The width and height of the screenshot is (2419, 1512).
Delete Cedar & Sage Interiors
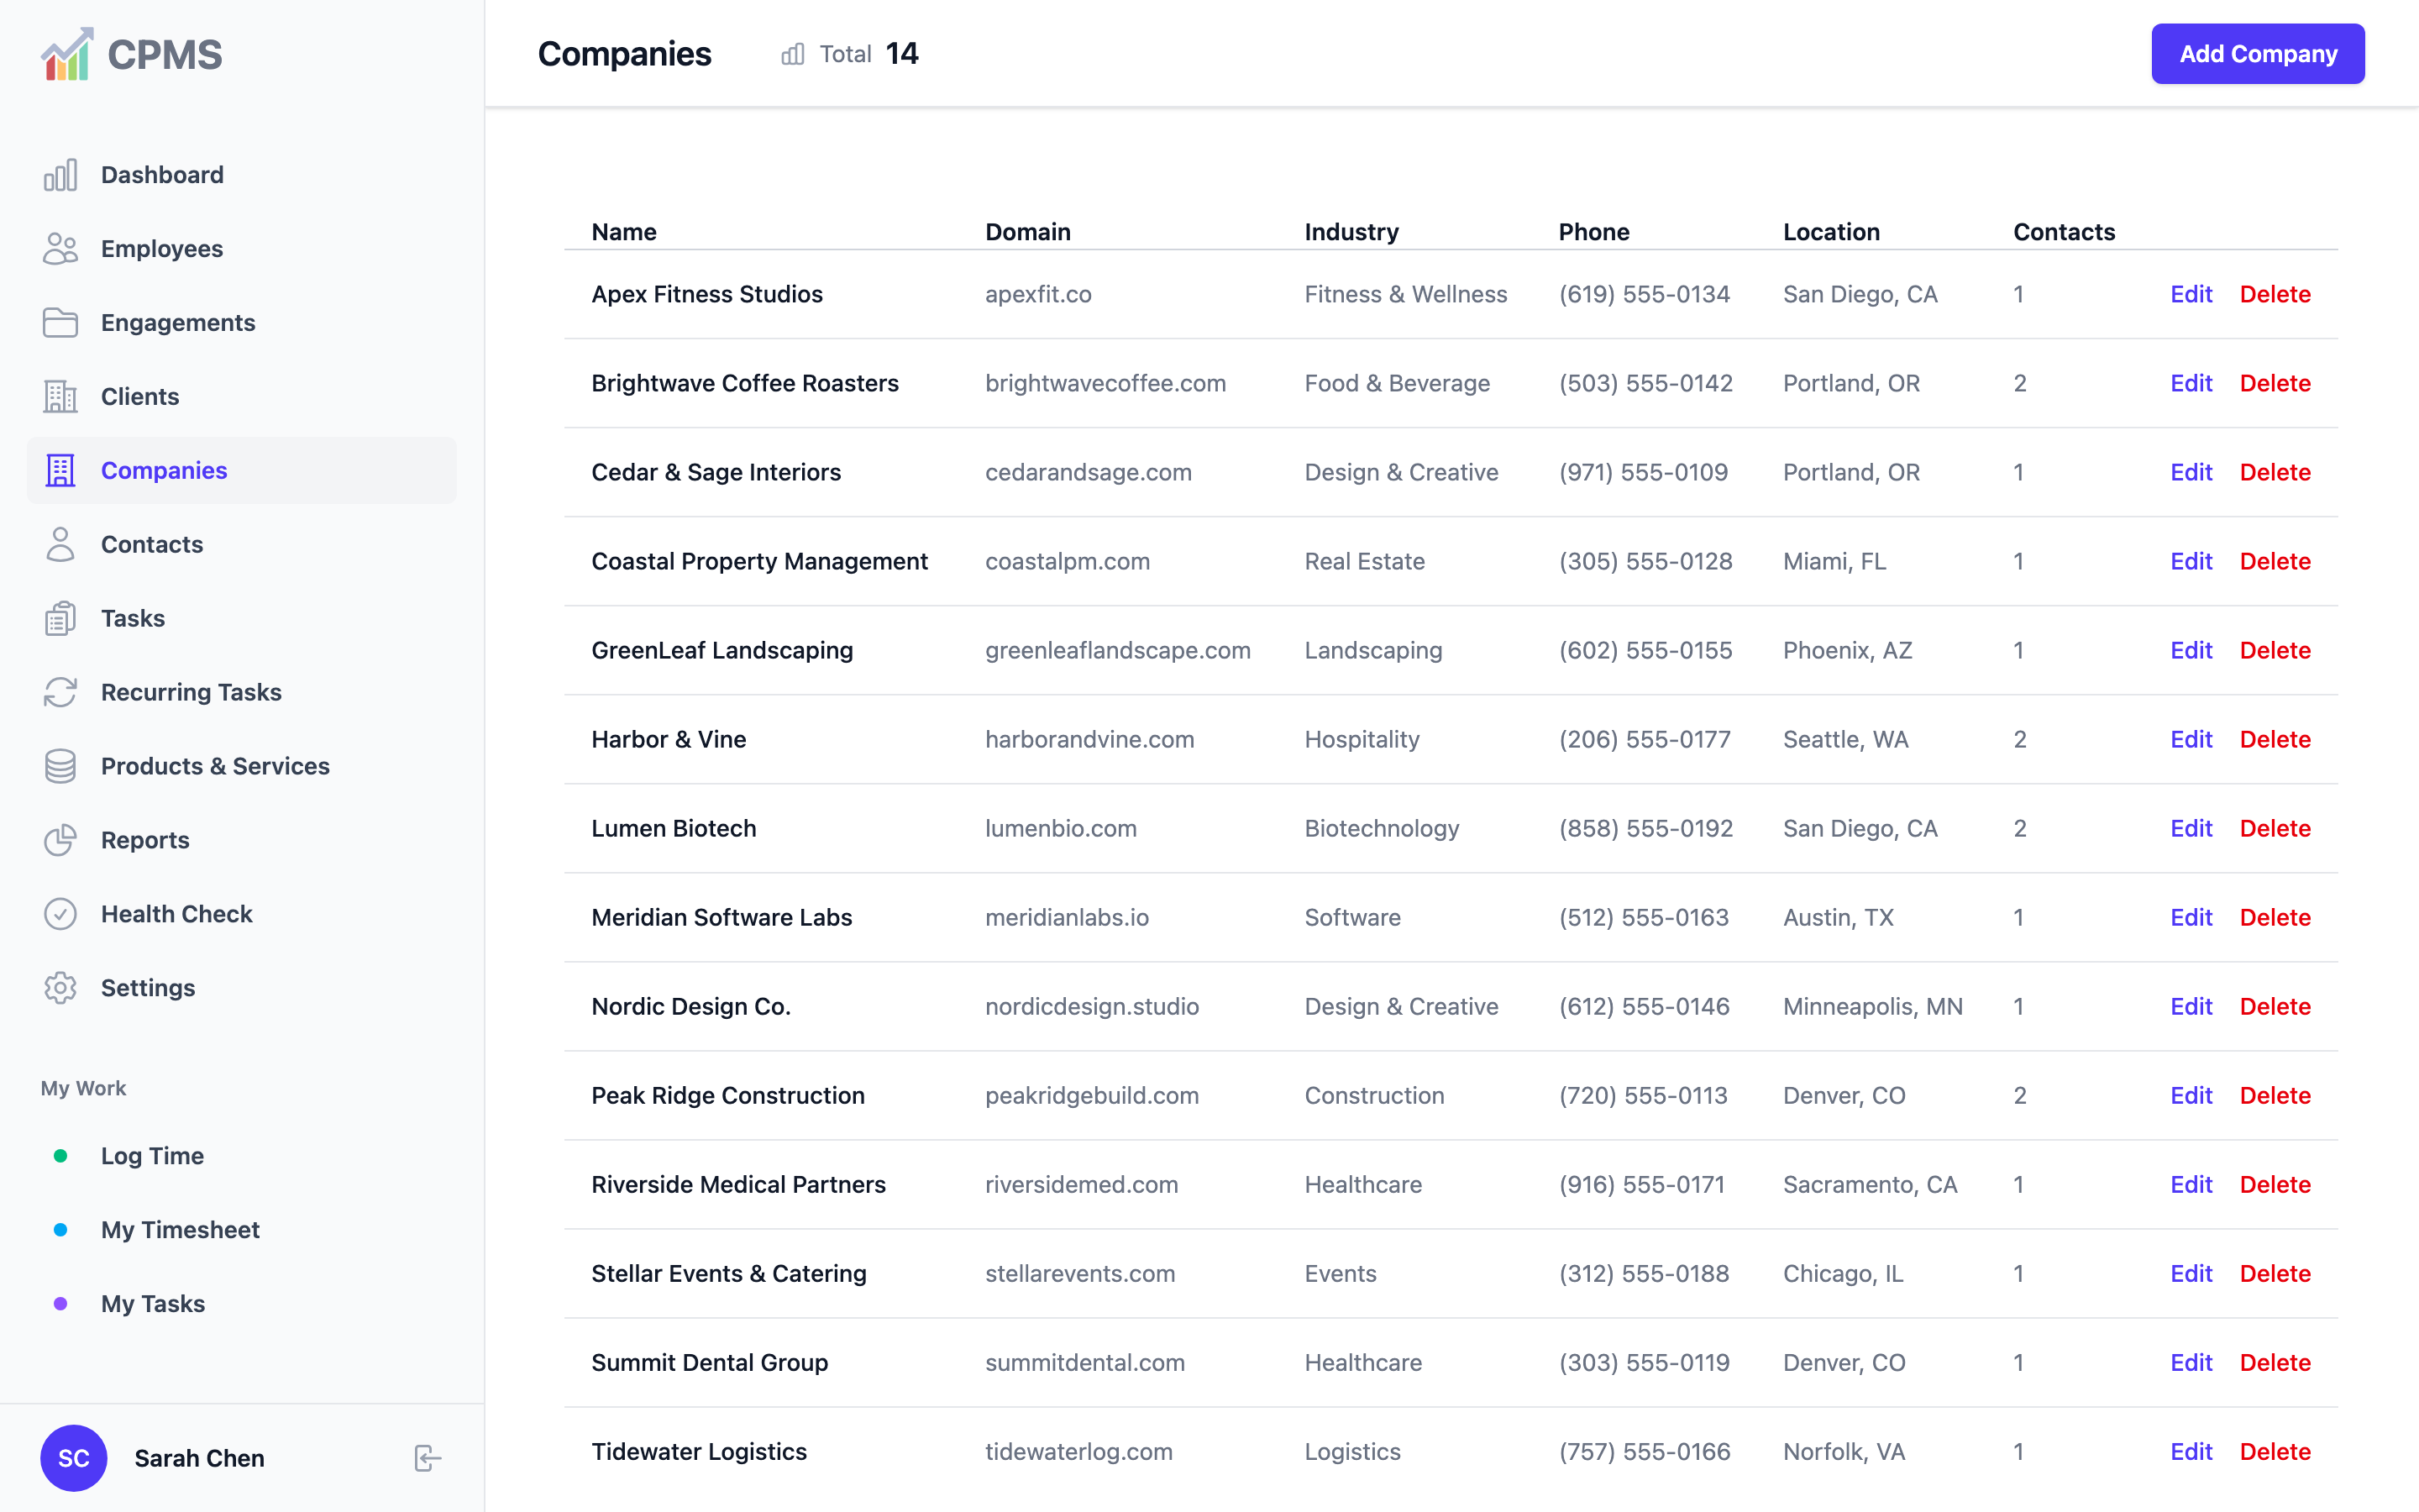point(2275,472)
